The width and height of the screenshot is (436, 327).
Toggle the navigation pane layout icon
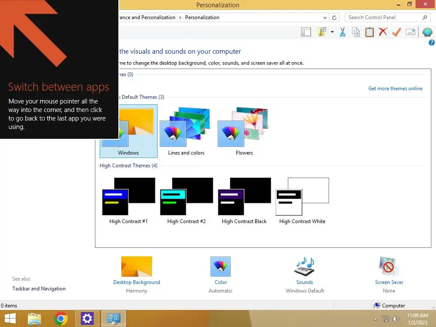pos(306,32)
